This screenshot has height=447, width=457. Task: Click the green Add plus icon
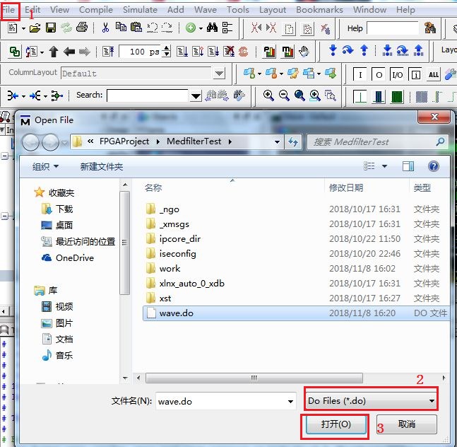pyautogui.click(x=191, y=28)
